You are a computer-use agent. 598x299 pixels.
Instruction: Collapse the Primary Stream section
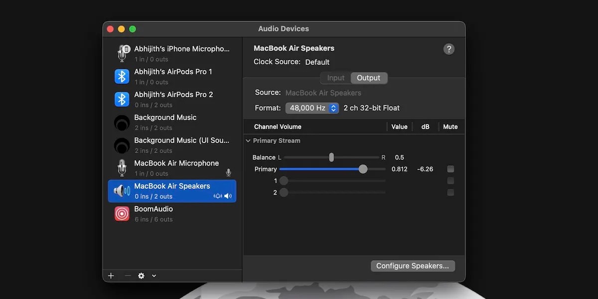(248, 141)
